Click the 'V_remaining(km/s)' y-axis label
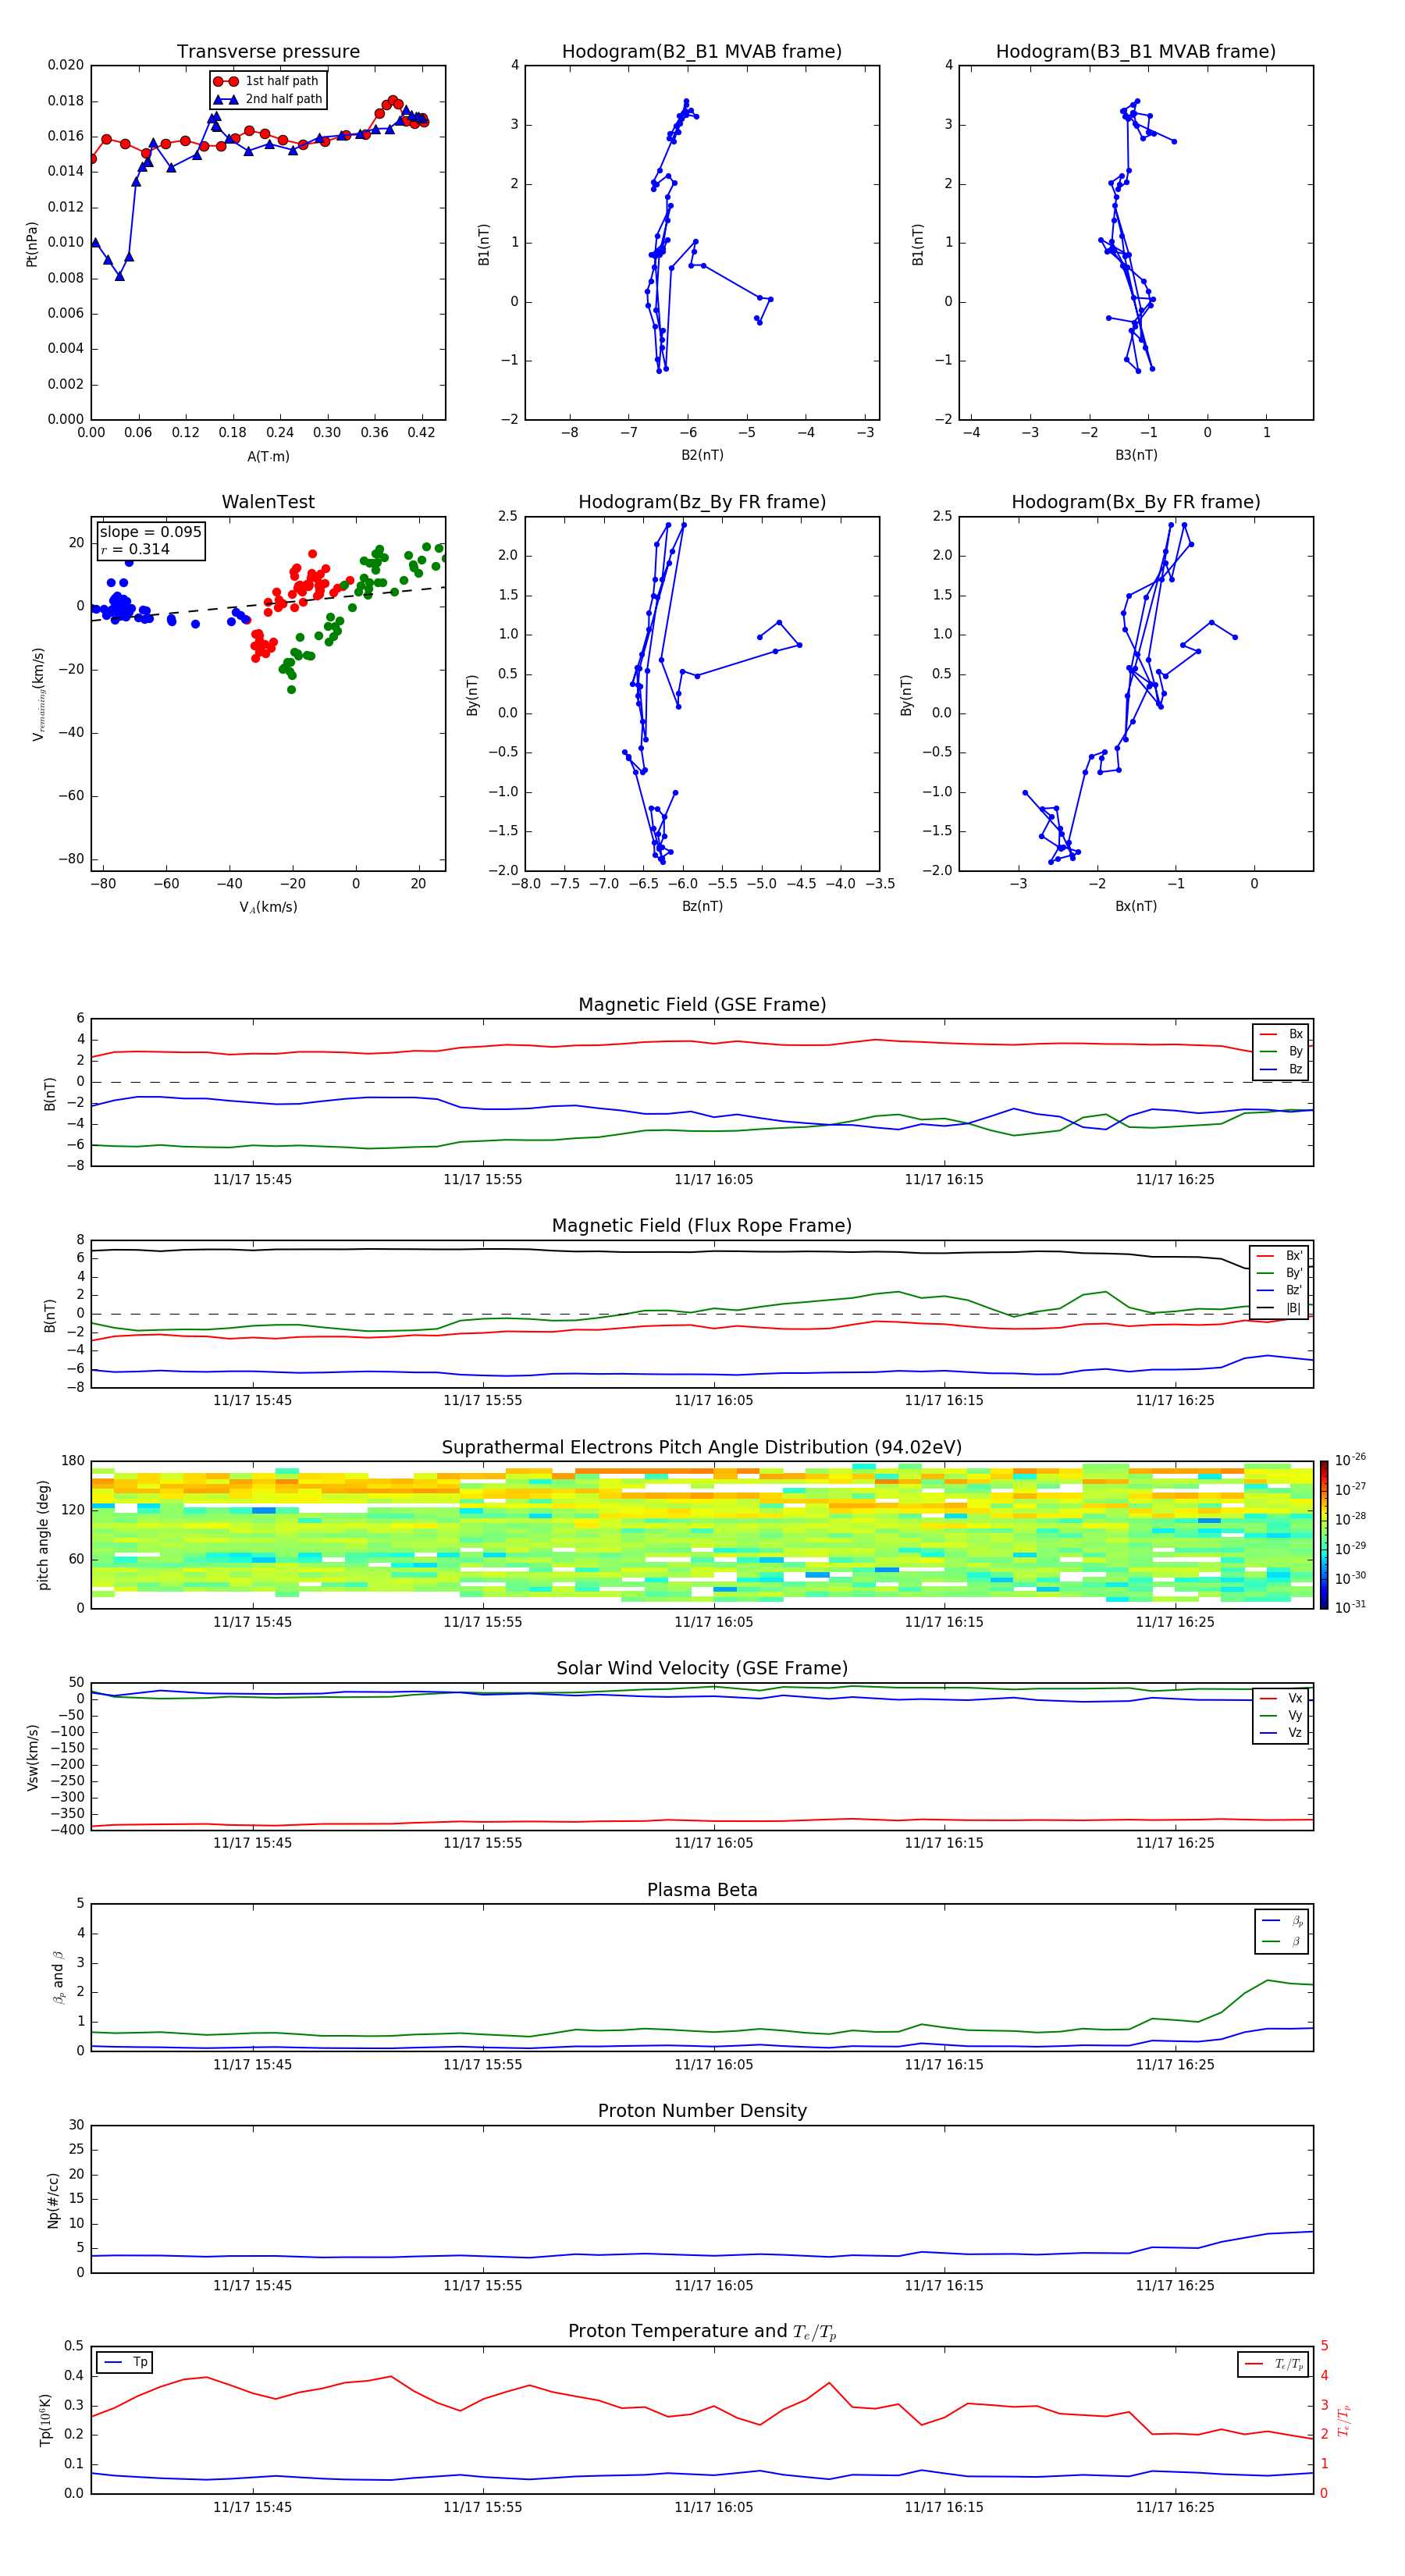This screenshot has width=1405, height=2576. tap(38, 694)
